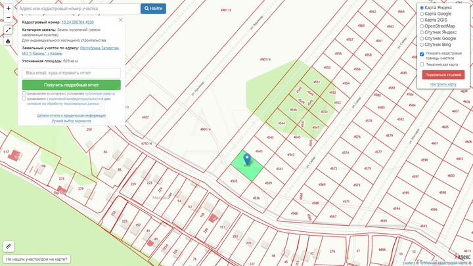Select Спутник Яндекс map layer
The width and height of the screenshot is (473, 266).
coord(422,32)
